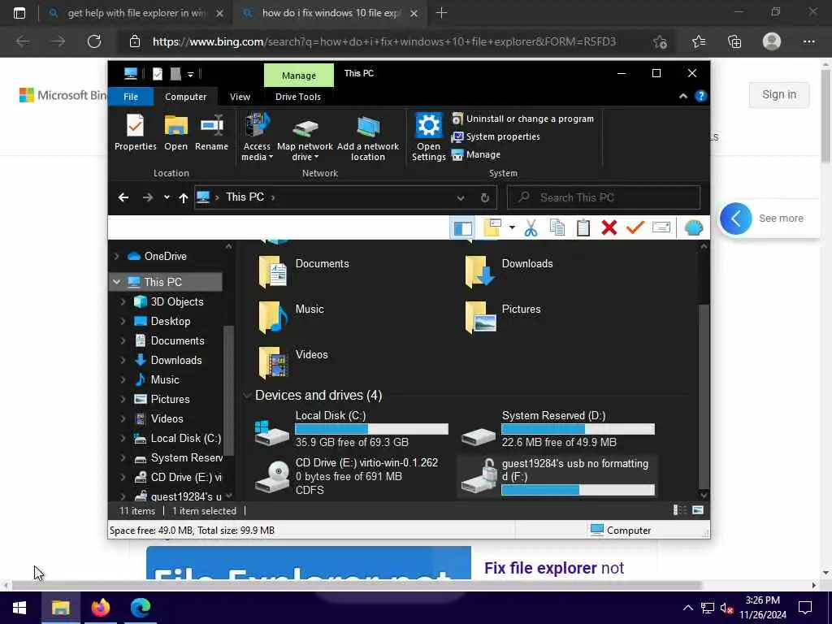
Task: Click the Copy icon in the white toolbar
Action: coord(557,227)
